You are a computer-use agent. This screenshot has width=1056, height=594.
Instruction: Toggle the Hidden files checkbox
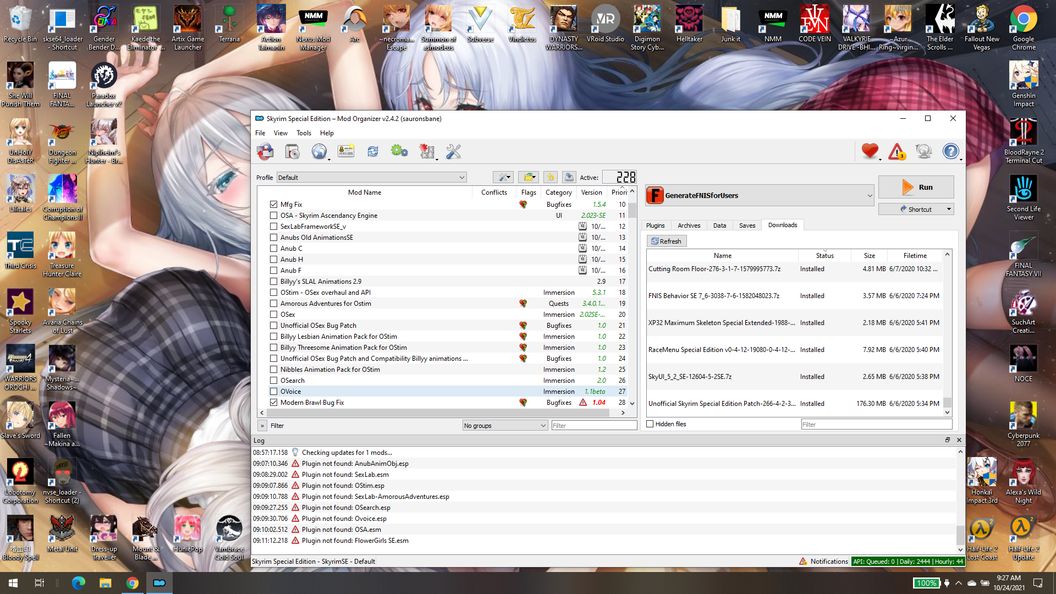coord(650,424)
